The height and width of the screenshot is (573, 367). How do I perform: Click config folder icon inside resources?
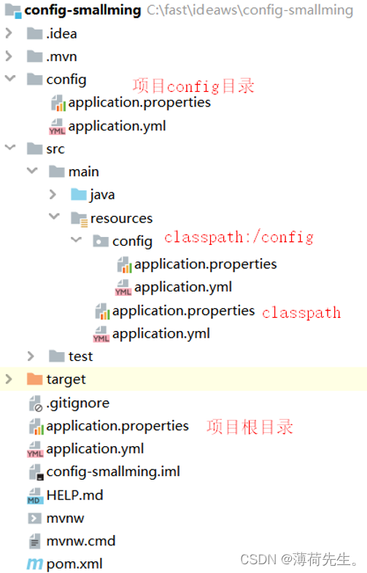[101, 241]
